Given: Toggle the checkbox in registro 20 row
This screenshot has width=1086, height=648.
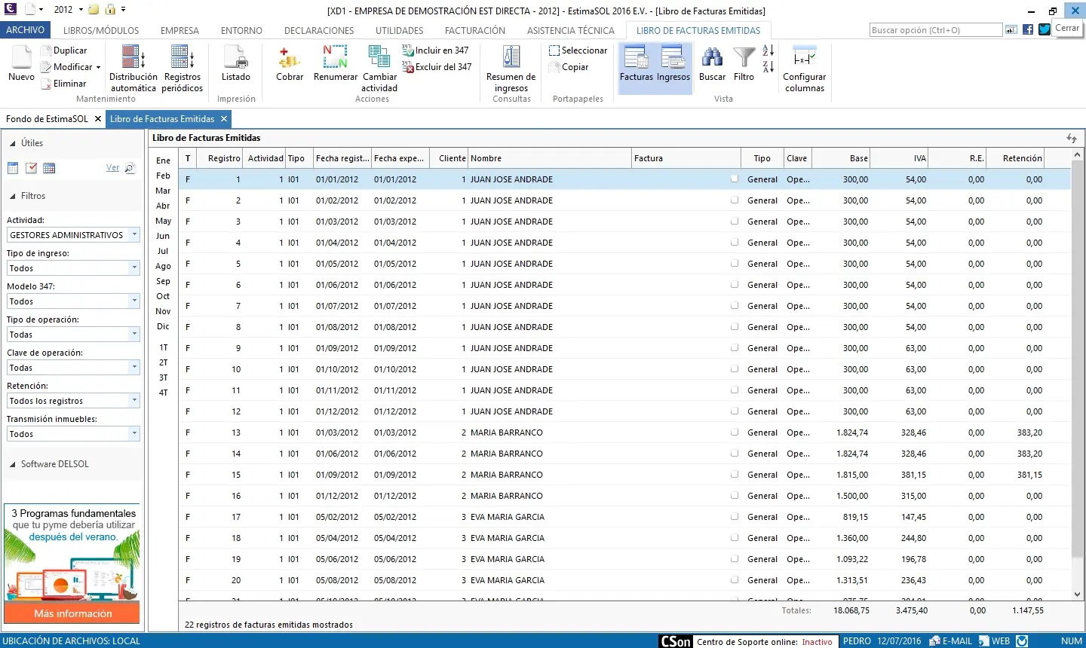Looking at the screenshot, I should click(734, 580).
